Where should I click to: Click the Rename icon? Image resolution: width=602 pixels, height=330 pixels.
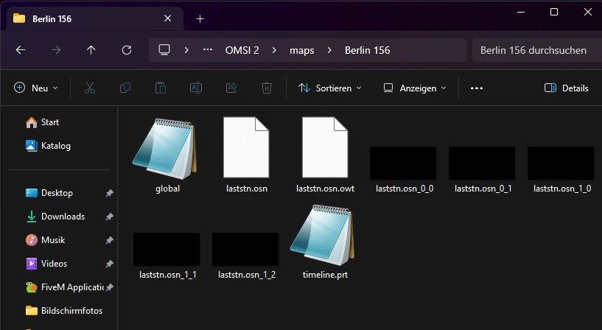196,88
